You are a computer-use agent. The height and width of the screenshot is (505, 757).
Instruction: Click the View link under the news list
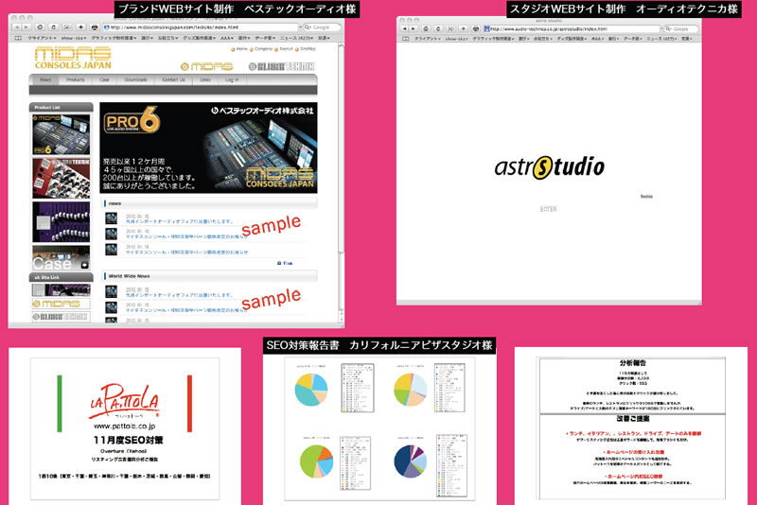(x=286, y=263)
